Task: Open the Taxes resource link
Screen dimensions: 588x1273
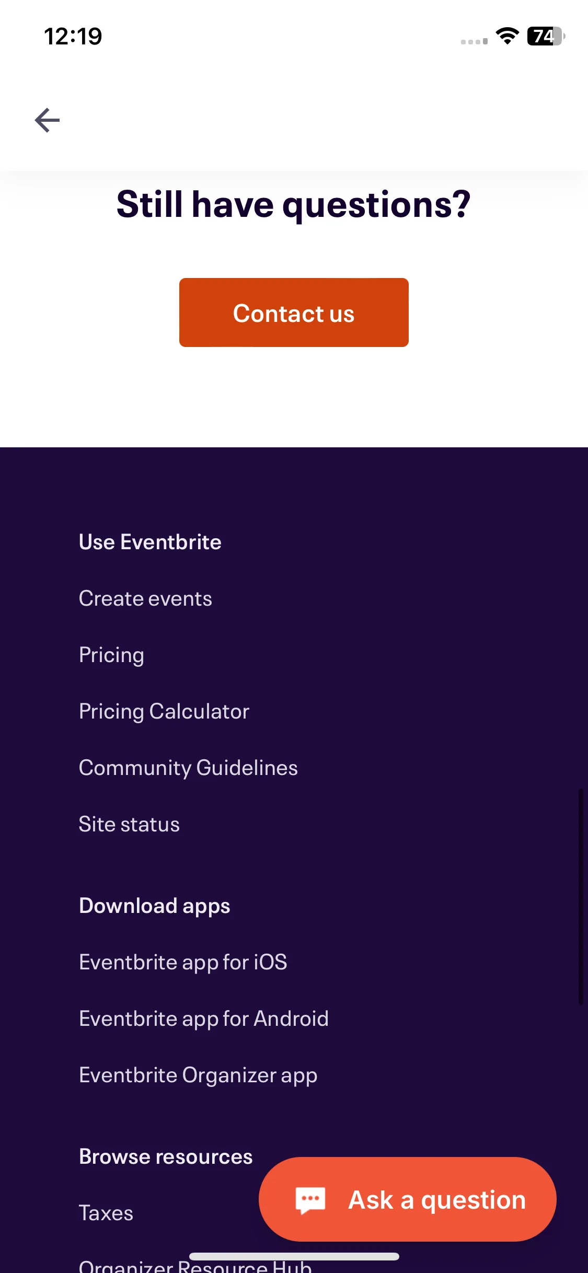Action: [106, 1213]
